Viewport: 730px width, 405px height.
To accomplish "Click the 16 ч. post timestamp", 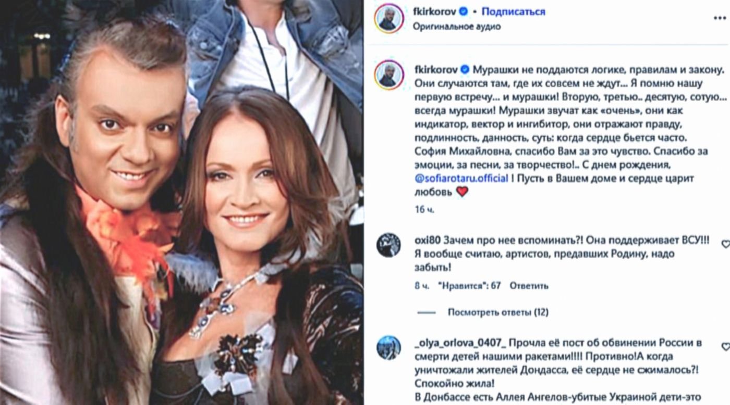I will click(424, 210).
